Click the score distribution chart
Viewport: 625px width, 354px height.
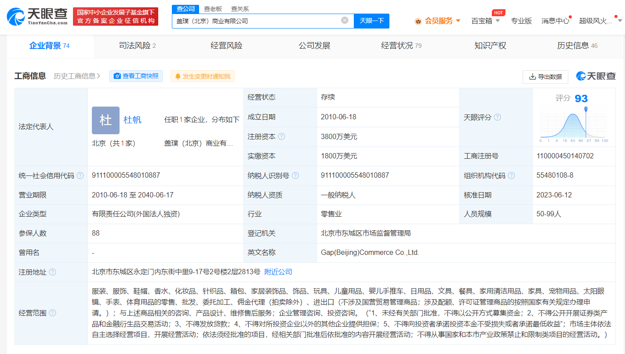(574, 124)
